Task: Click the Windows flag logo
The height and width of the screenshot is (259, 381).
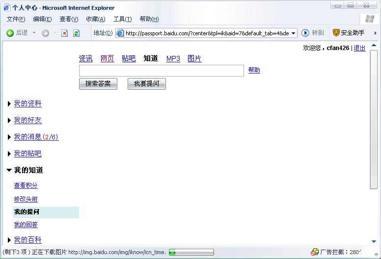Action: [370, 19]
